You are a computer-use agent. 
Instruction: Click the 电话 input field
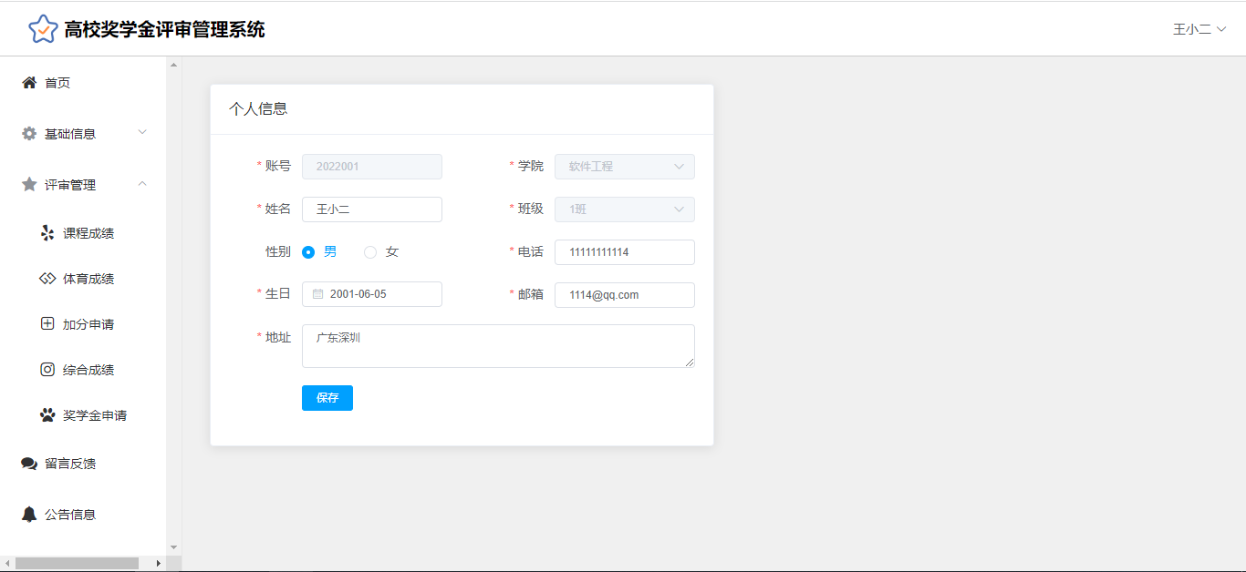pos(625,252)
